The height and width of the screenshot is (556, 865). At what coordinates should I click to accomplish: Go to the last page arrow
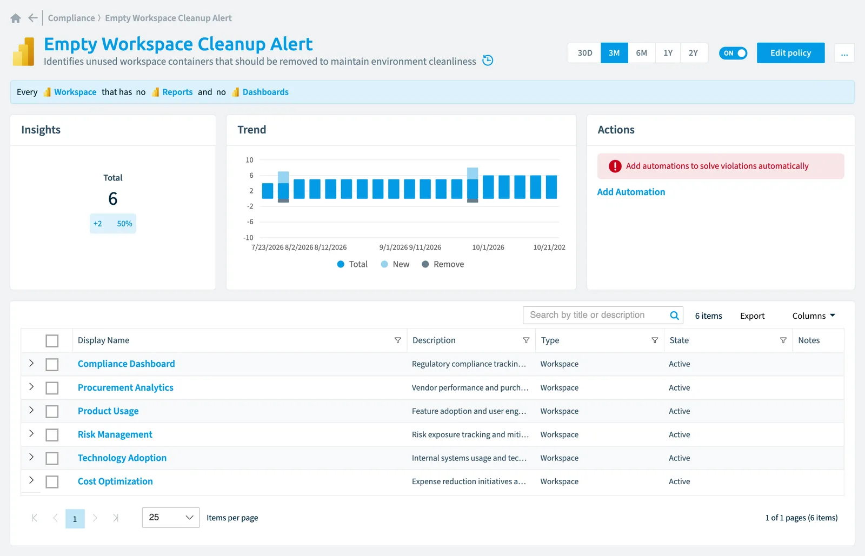(x=115, y=518)
